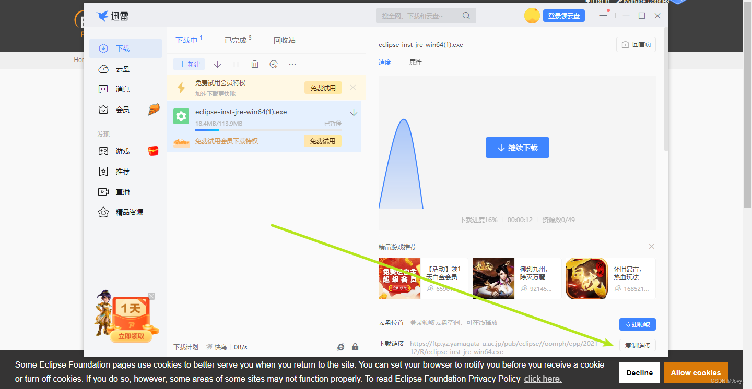Click the eclipse download progress bar
Image resolution: width=752 pixels, height=389 pixels.
point(268,129)
